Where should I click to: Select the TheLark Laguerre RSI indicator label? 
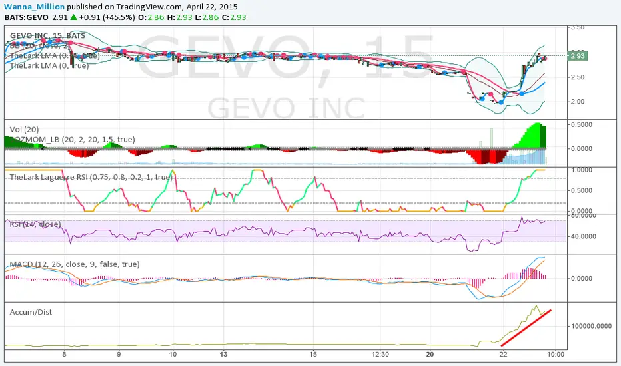pyautogui.click(x=91, y=177)
